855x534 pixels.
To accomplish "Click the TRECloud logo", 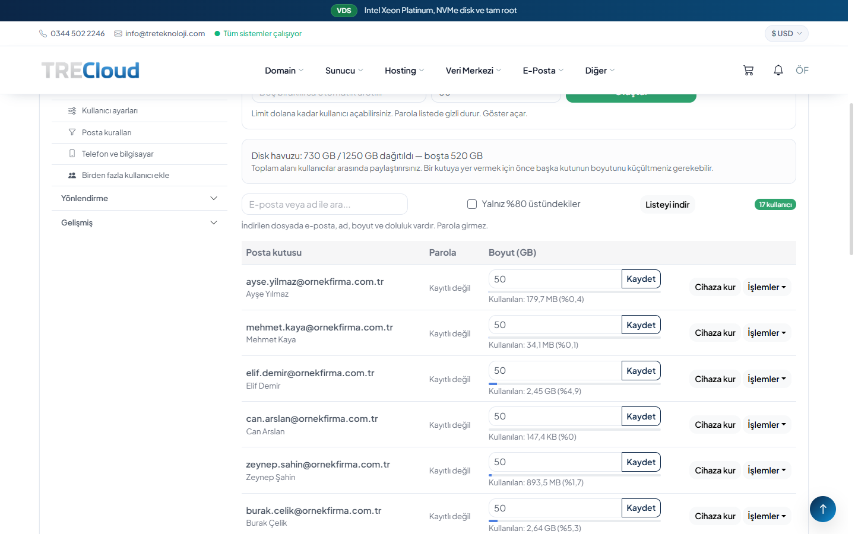I will (x=90, y=70).
